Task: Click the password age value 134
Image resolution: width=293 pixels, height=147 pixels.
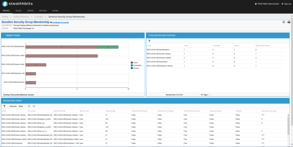Action: point(107,127)
